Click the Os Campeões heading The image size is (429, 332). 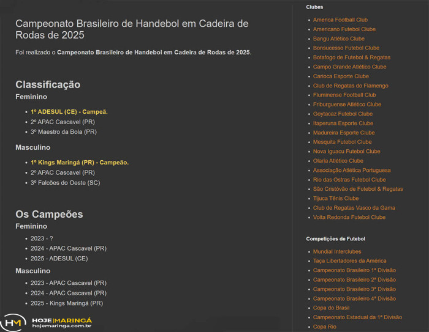coord(49,215)
